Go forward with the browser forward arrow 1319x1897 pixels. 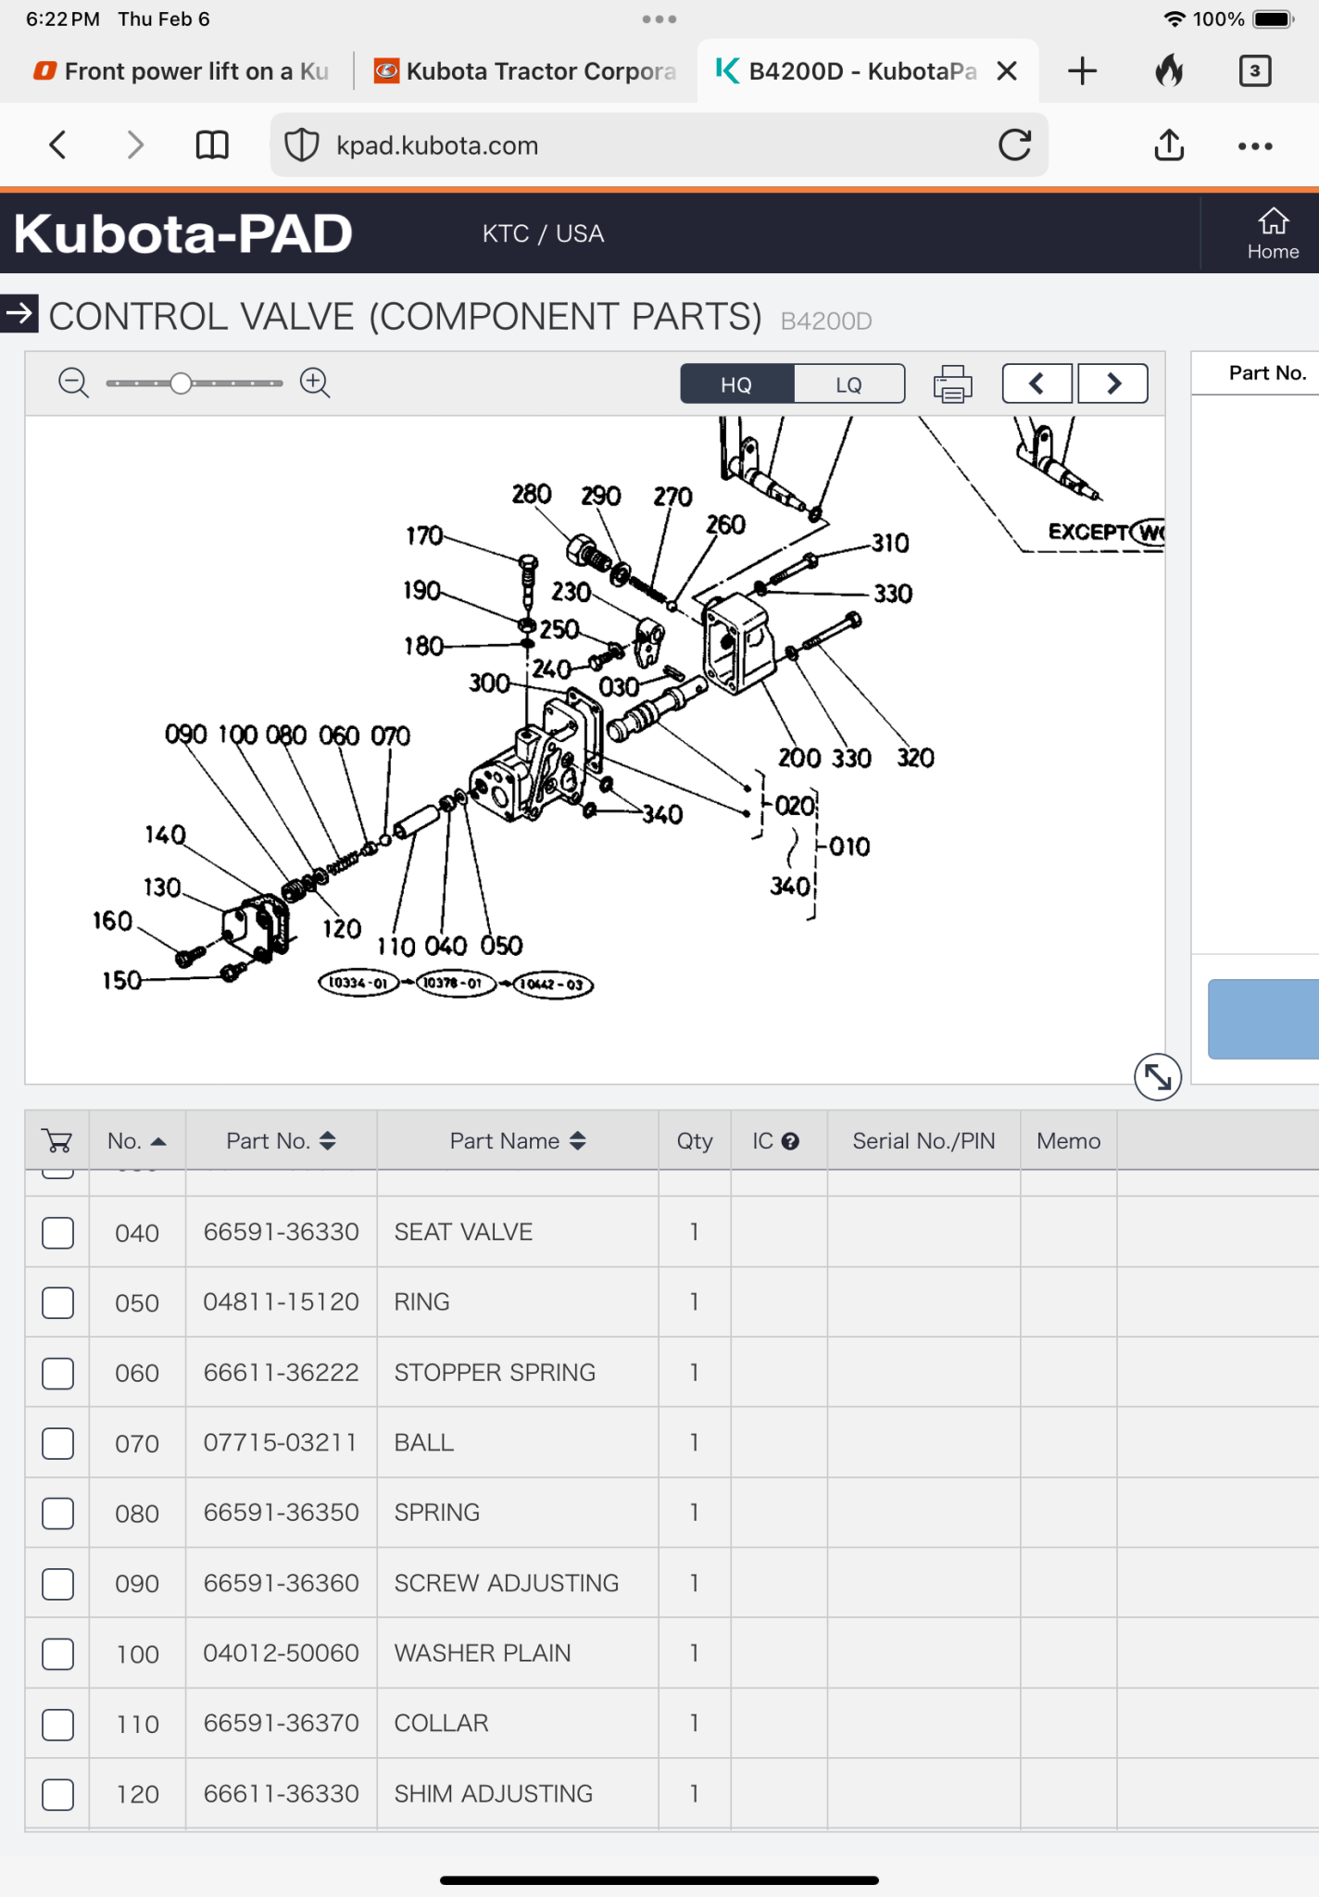(135, 144)
